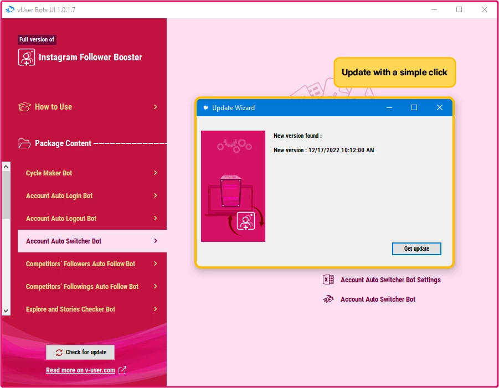Click the 'vUser Bots UI 1.0.1.7' window title

point(46,10)
